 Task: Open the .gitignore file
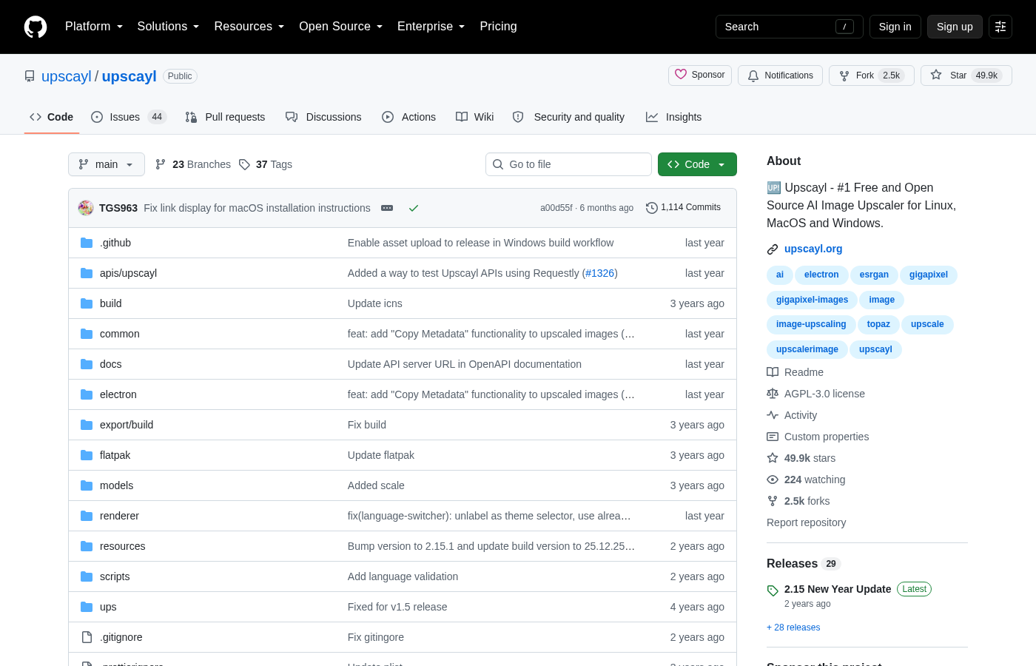point(121,637)
